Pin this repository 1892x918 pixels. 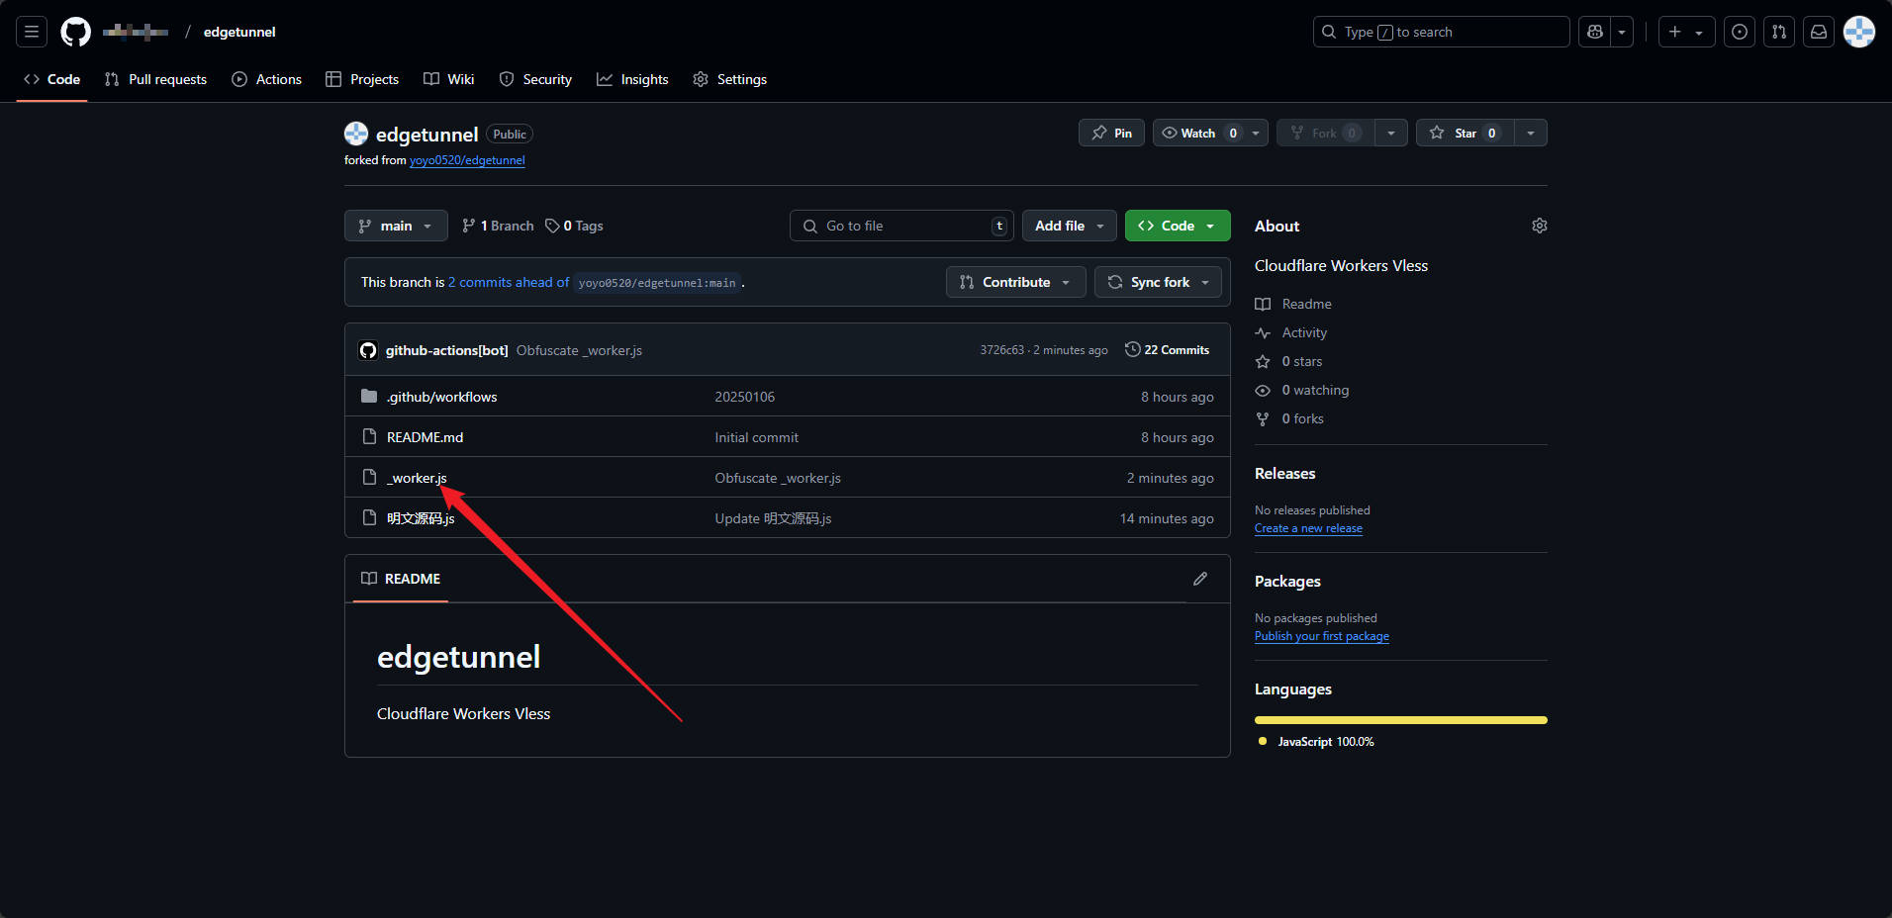tap(1111, 133)
